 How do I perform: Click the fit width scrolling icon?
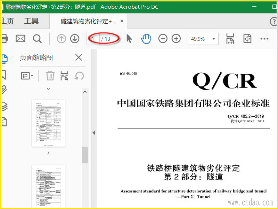pos(230,39)
